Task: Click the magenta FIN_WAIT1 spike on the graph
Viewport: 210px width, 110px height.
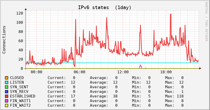Action: point(140,66)
